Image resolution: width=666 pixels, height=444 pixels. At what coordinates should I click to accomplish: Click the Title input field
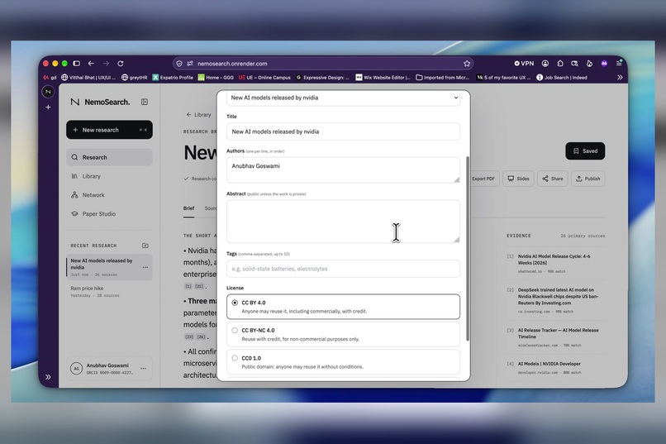pos(343,131)
